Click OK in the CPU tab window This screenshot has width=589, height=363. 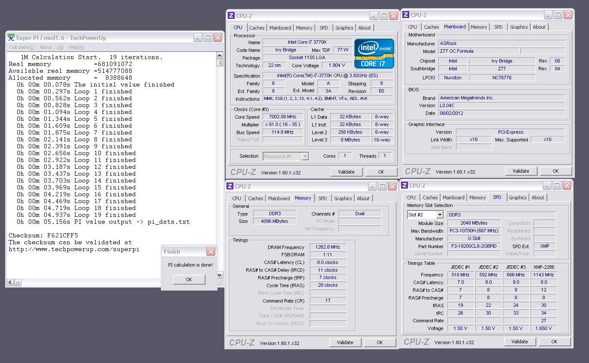(x=381, y=172)
